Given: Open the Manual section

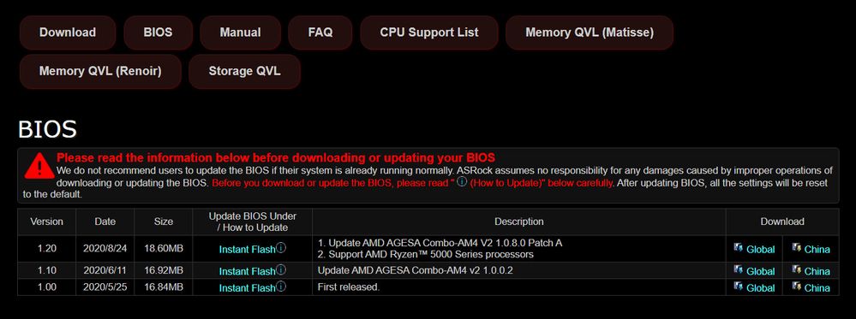Looking at the screenshot, I should pyautogui.click(x=240, y=32).
